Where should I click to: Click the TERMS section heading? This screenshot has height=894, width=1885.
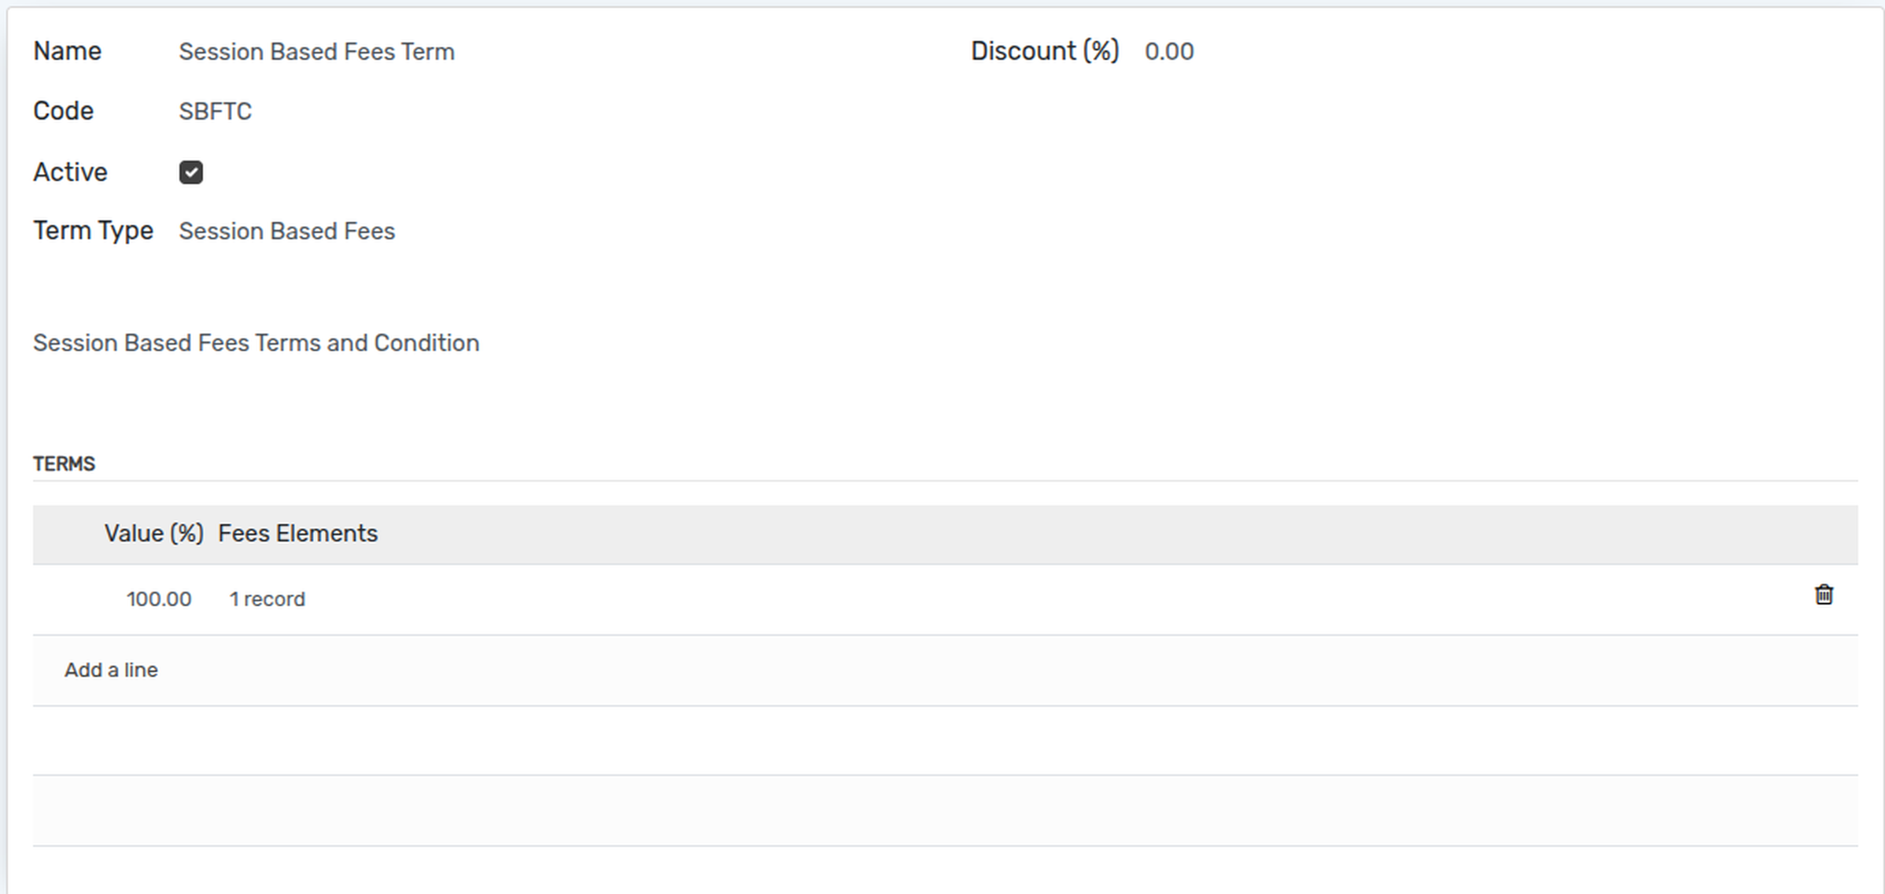(64, 464)
